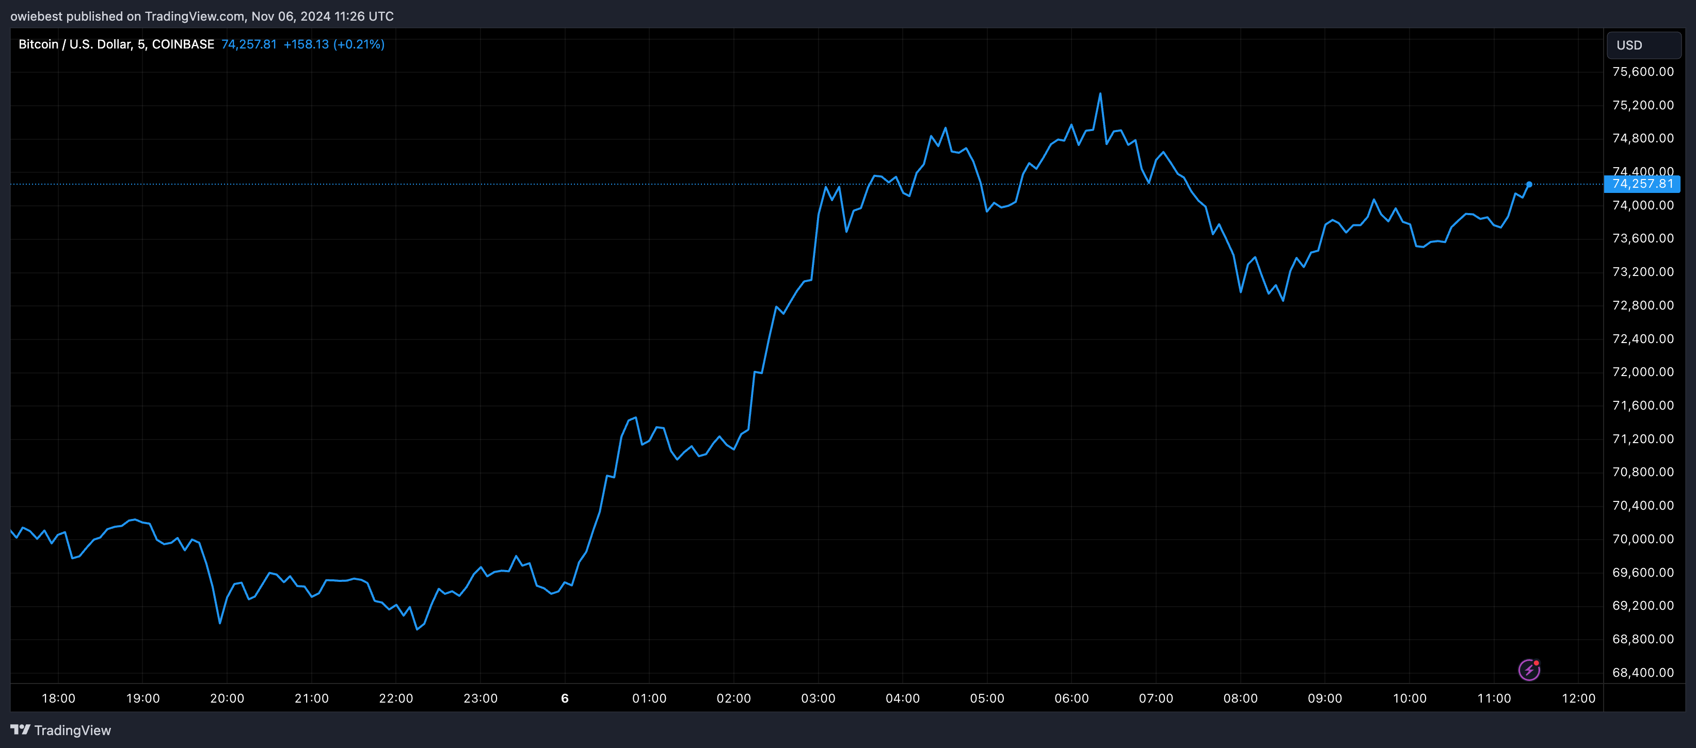
Task: Click the TradingView logo mark bottom left
Action: (22, 729)
